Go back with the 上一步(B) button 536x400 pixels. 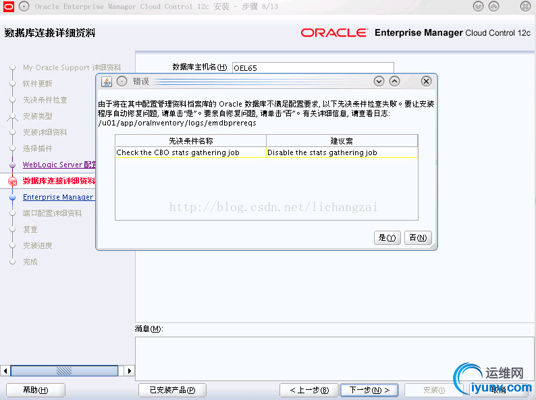[x=309, y=390]
